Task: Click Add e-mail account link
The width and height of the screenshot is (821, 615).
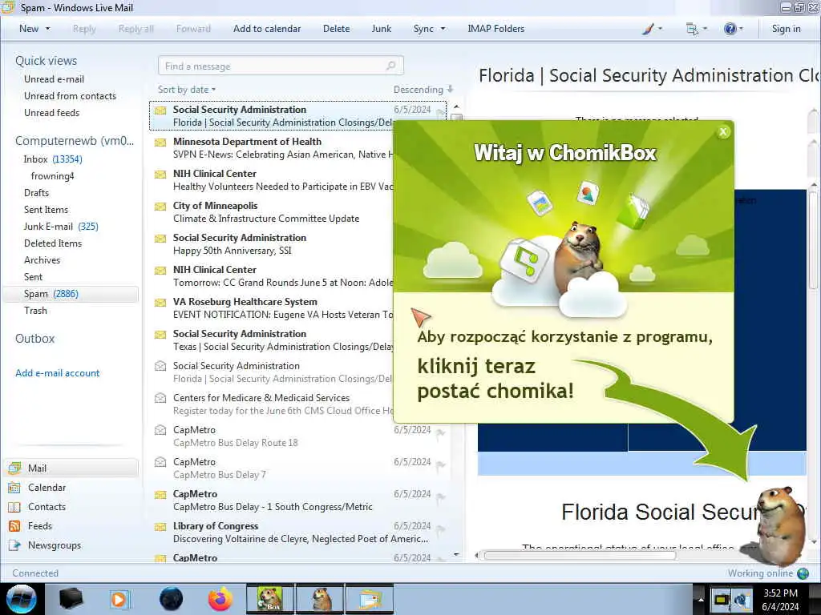Action: click(x=58, y=373)
